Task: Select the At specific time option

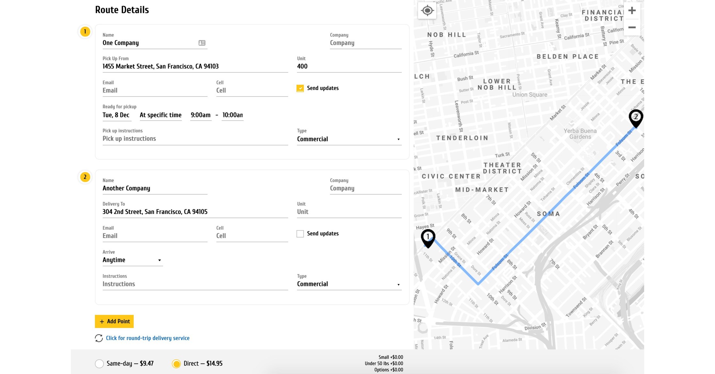Action: click(x=161, y=115)
